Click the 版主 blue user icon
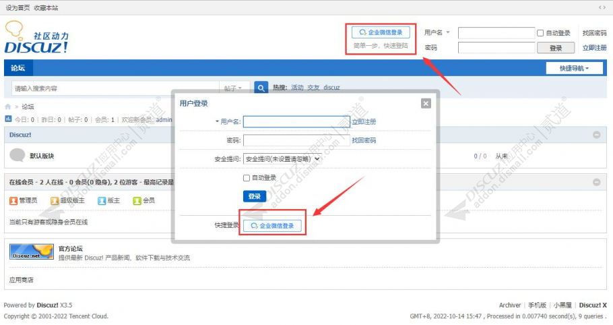 pos(102,201)
